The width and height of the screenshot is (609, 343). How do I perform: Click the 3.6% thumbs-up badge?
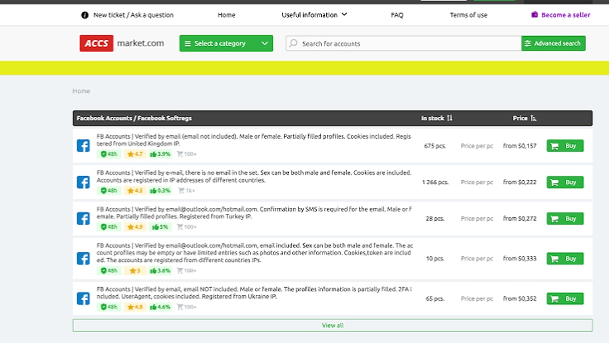tap(160, 271)
